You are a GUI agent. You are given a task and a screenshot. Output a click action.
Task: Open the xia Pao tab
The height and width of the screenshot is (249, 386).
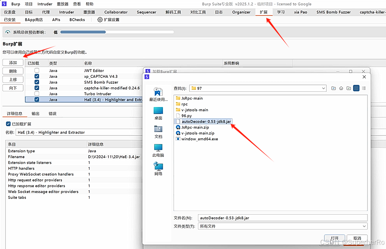pyautogui.click(x=301, y=12)
